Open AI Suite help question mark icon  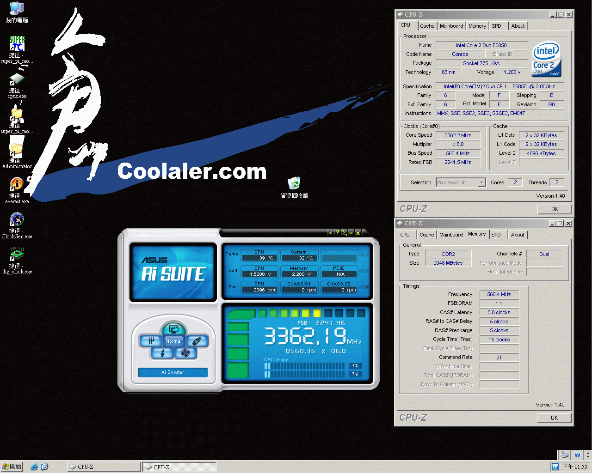click(337, 233)
